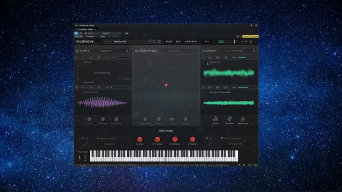
Task: Enable Layer A Arp toggle
Action: (x=82, y=138)
